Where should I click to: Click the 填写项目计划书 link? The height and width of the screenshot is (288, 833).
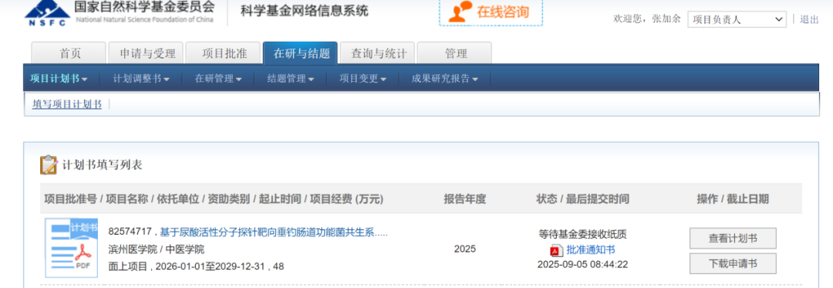tap(67, 104)
